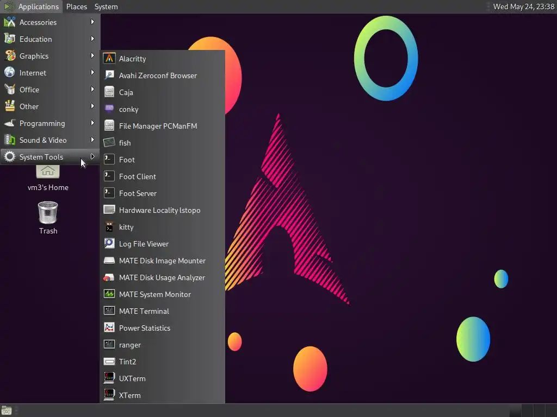Viewport: 557px width, 417px height.
Task: Click the MATE Disk Usage Analyzer icon
Action: point(109,277)
